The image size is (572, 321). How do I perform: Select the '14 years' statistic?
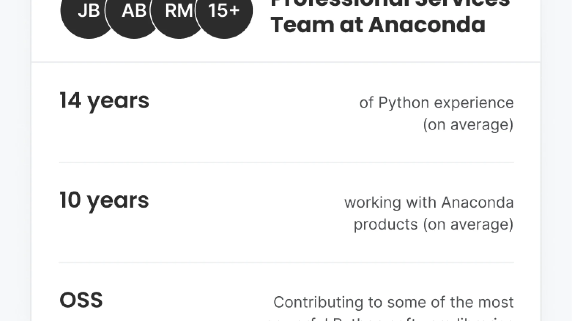(104, 101)
